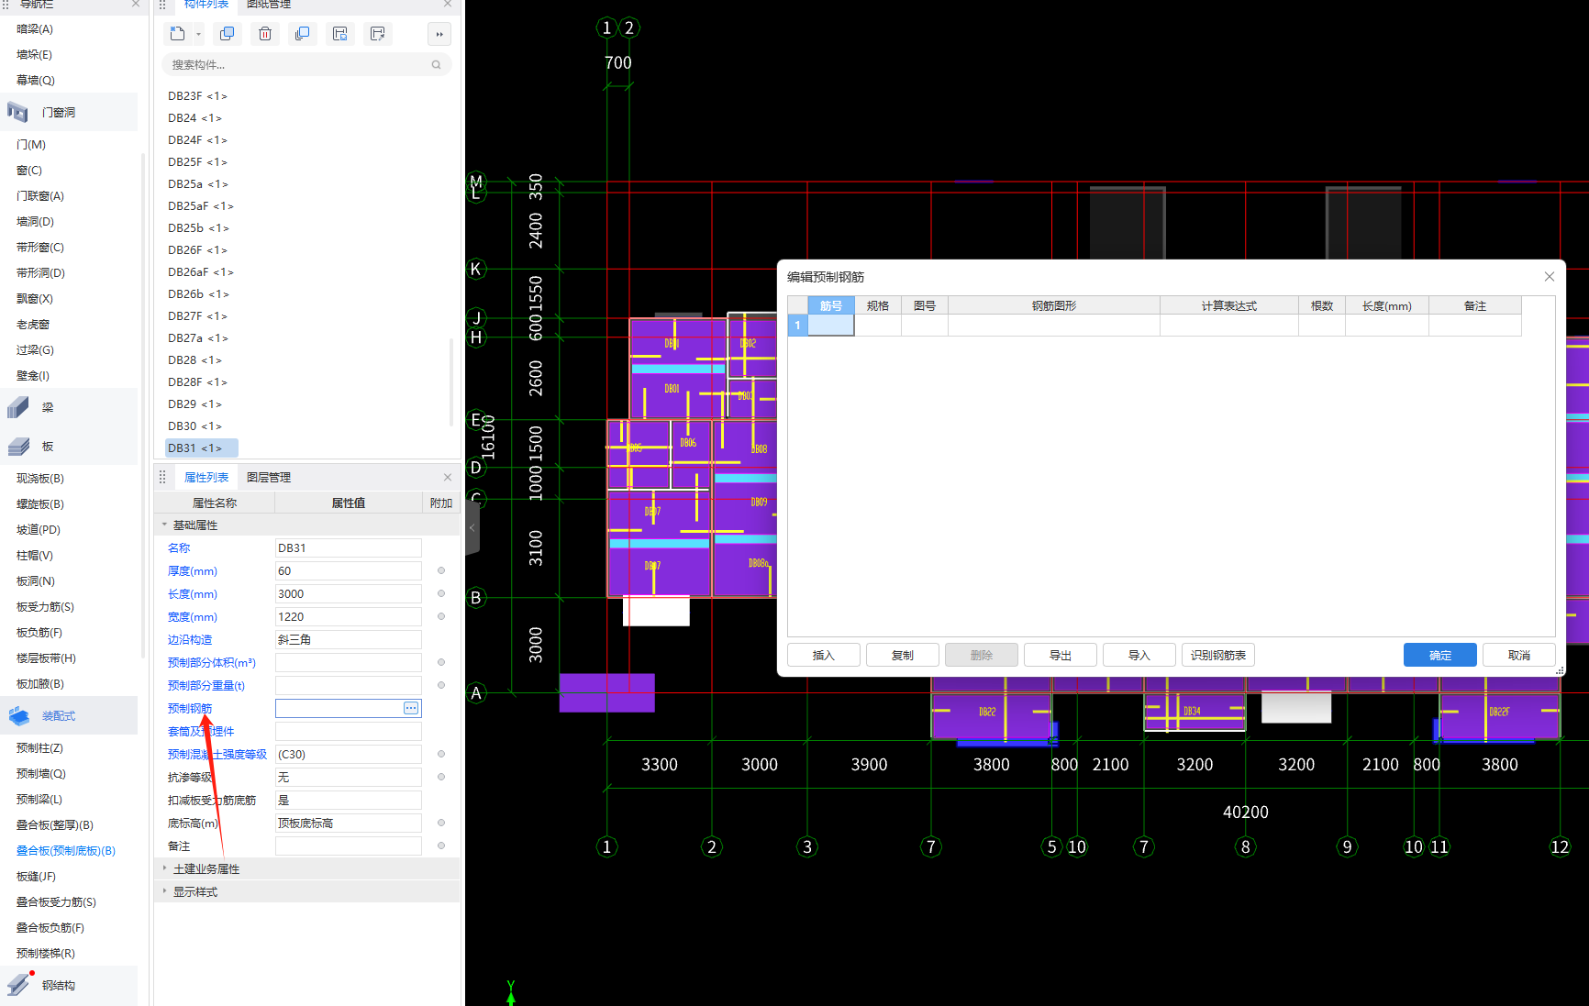This screenshot has width=1589, height=1006.
Task: Switch to the 图纸管理 tab
Action: [x=269, y=5]
